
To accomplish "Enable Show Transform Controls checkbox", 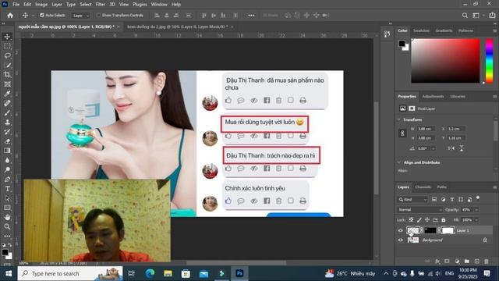I will 98,16.
